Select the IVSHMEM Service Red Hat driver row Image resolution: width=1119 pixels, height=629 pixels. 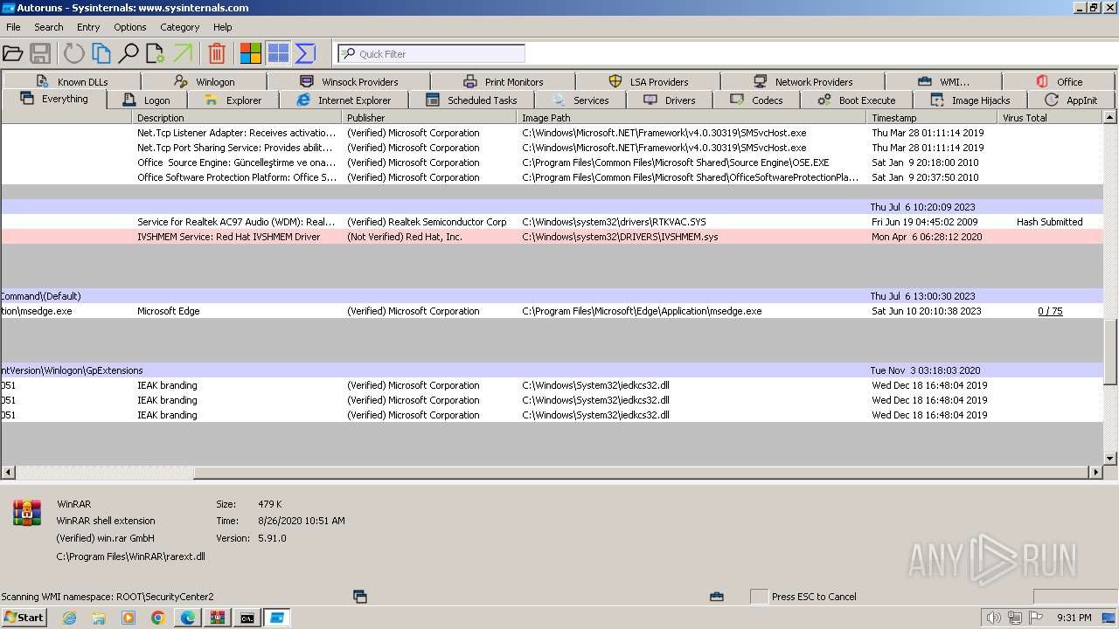(552, 237)
